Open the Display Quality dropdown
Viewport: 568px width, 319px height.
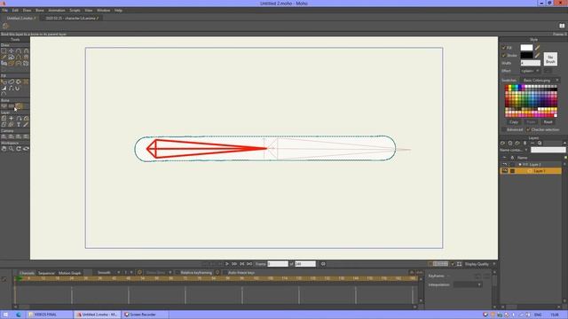click(x=480, y=264)
